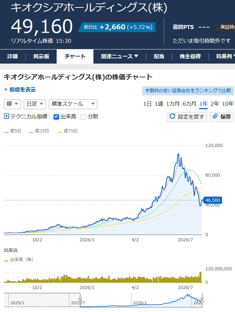235x312 pixels.
Task: Select the 1年 range
Action: (x=204, y=104)
